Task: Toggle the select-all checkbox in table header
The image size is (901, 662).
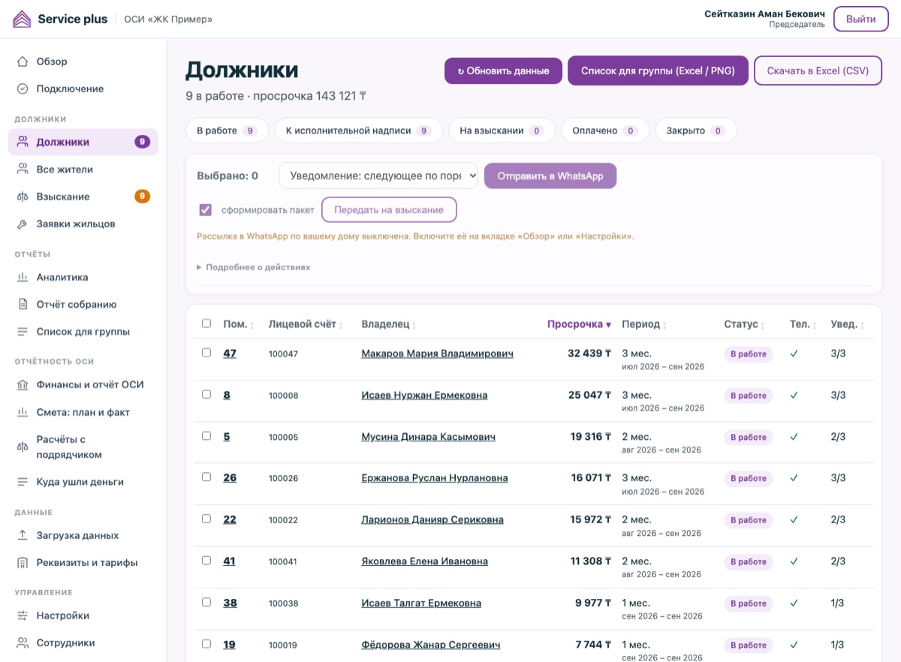Action: pyautogui.click(x=206, y=323)
